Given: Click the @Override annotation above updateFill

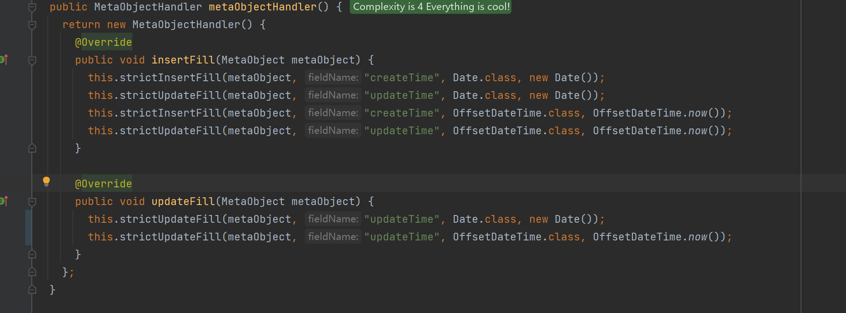Looking at the screenshot, I should point(103,184).
